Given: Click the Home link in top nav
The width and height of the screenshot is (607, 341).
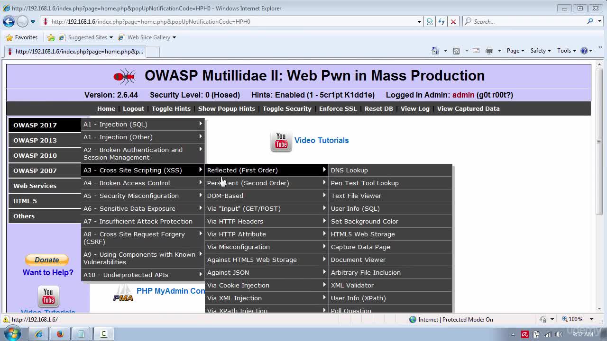Looking at the screenshot, I should [106, 108].
